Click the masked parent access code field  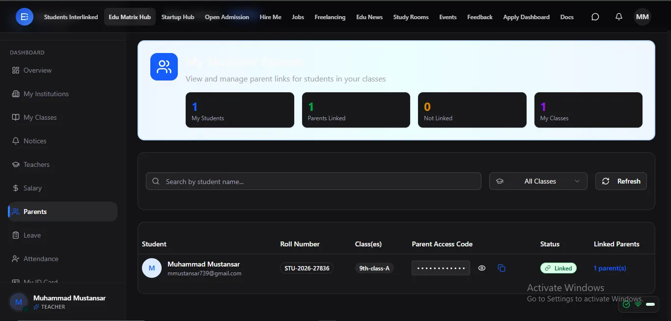[x=441, y=268]
